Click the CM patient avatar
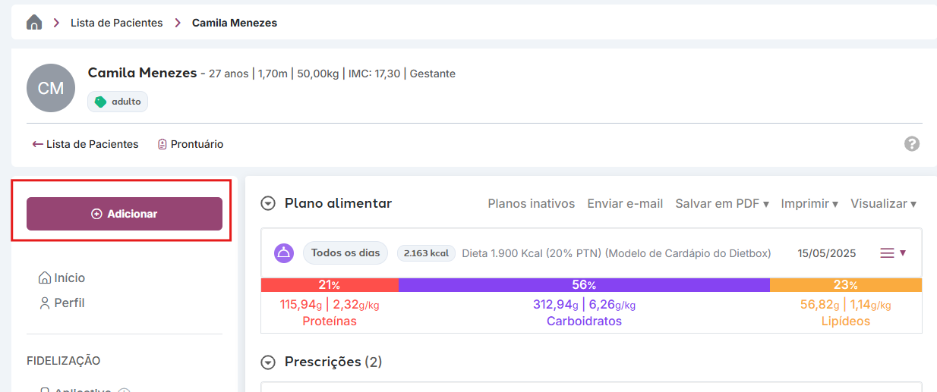937x392 pixels. pyautogui.click(x=51, y=88)
